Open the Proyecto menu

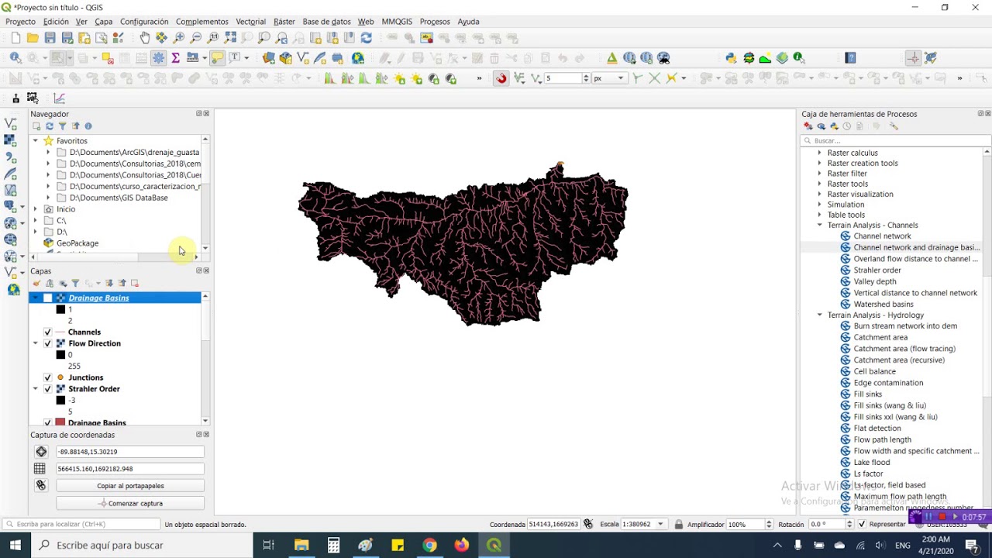[x=20, y=22]
